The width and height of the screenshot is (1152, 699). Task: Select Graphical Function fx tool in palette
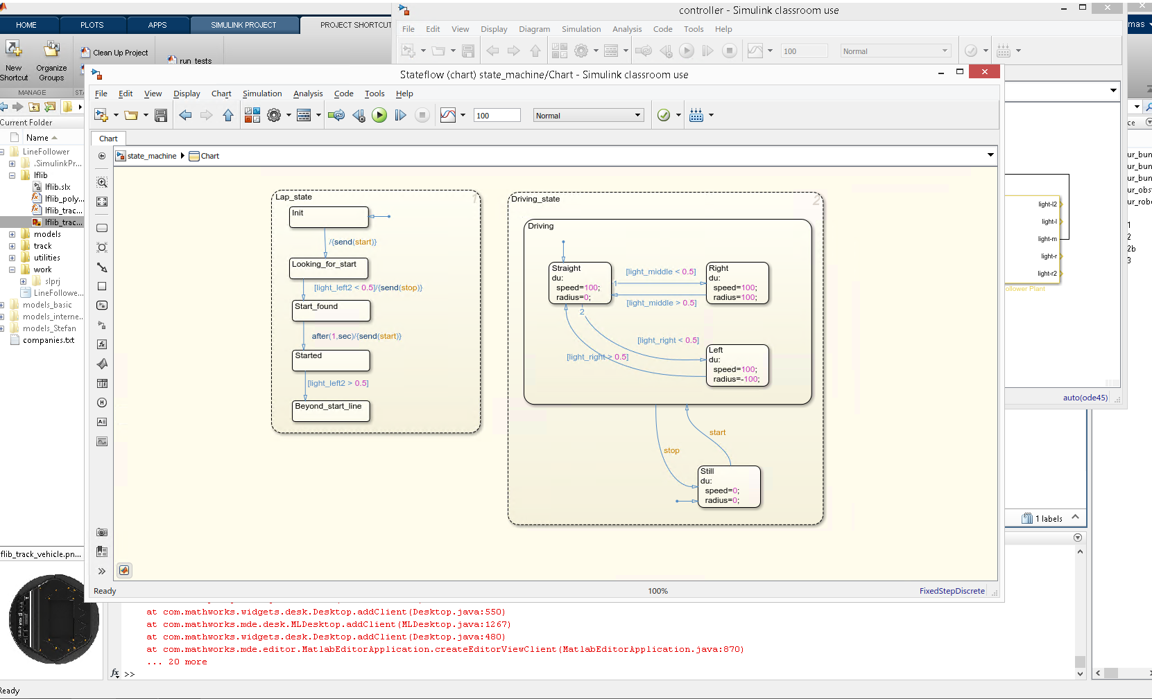click(x=102, y=344)
